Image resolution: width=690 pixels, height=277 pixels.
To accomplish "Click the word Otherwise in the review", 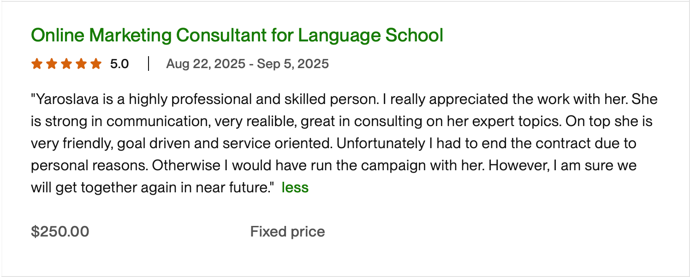I will 186,166.
